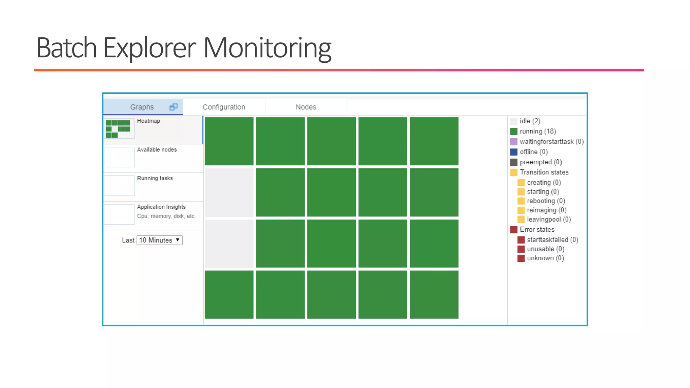The height and width of the screenshot is (388, 690).
Task: Switch to the Nodes tab
Action: pos(306,107)
